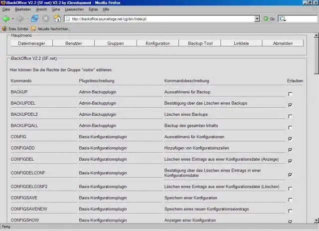Open the Benutzer section
This screenshot has width=319, height=231.
[73, 43]
